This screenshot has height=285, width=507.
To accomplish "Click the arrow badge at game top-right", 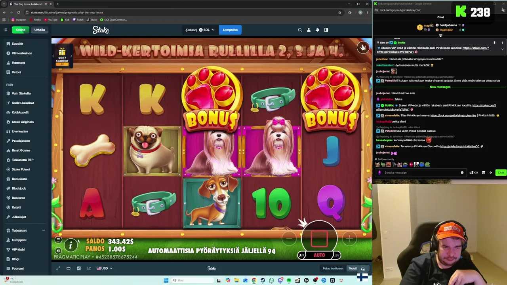I will [x=362, y=47].
